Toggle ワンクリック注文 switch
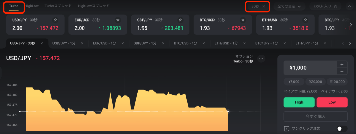 342,129
